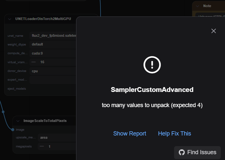Image resolution: width=225 pixels, height=160 pixels.
Task: Open the weight_dtype default dropdown
Action: point(53,45)
